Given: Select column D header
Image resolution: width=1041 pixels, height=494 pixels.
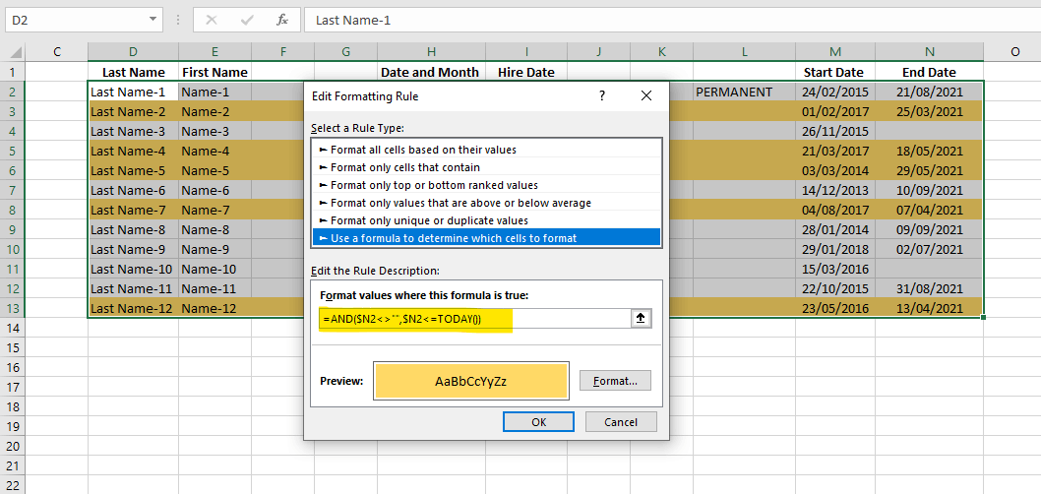Looking at the screenshot, I should click(x=134, y=52).
